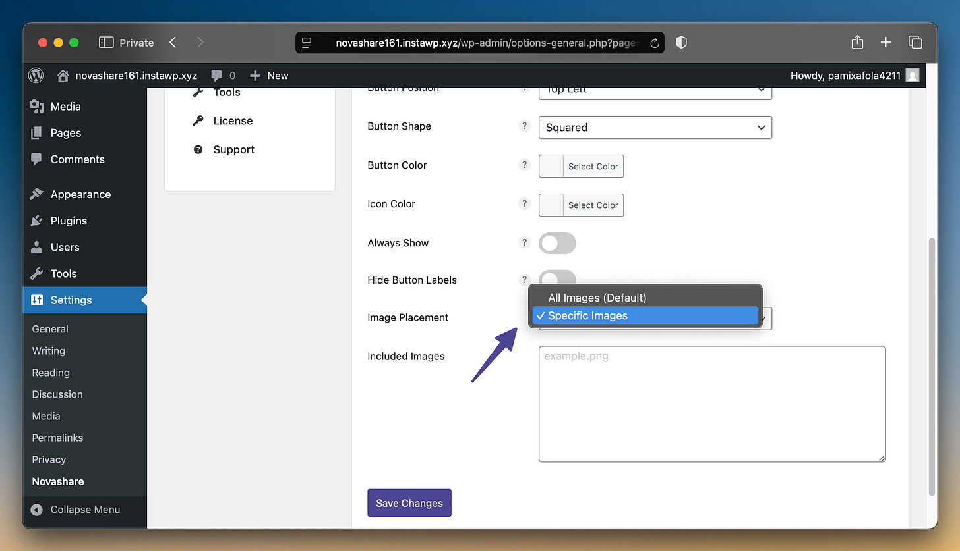Open Novashare settings submenu

tap(58, 481)
